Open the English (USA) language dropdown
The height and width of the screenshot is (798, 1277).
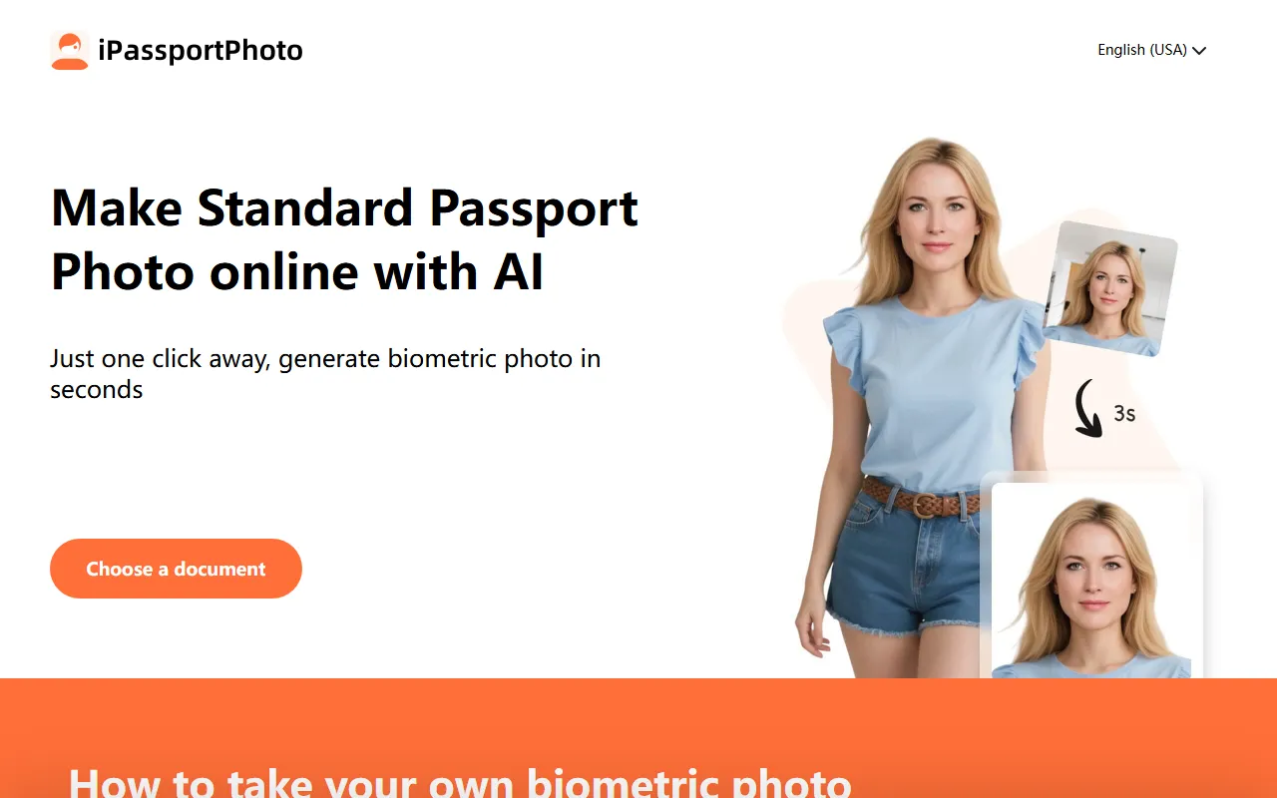point(1152,50)
